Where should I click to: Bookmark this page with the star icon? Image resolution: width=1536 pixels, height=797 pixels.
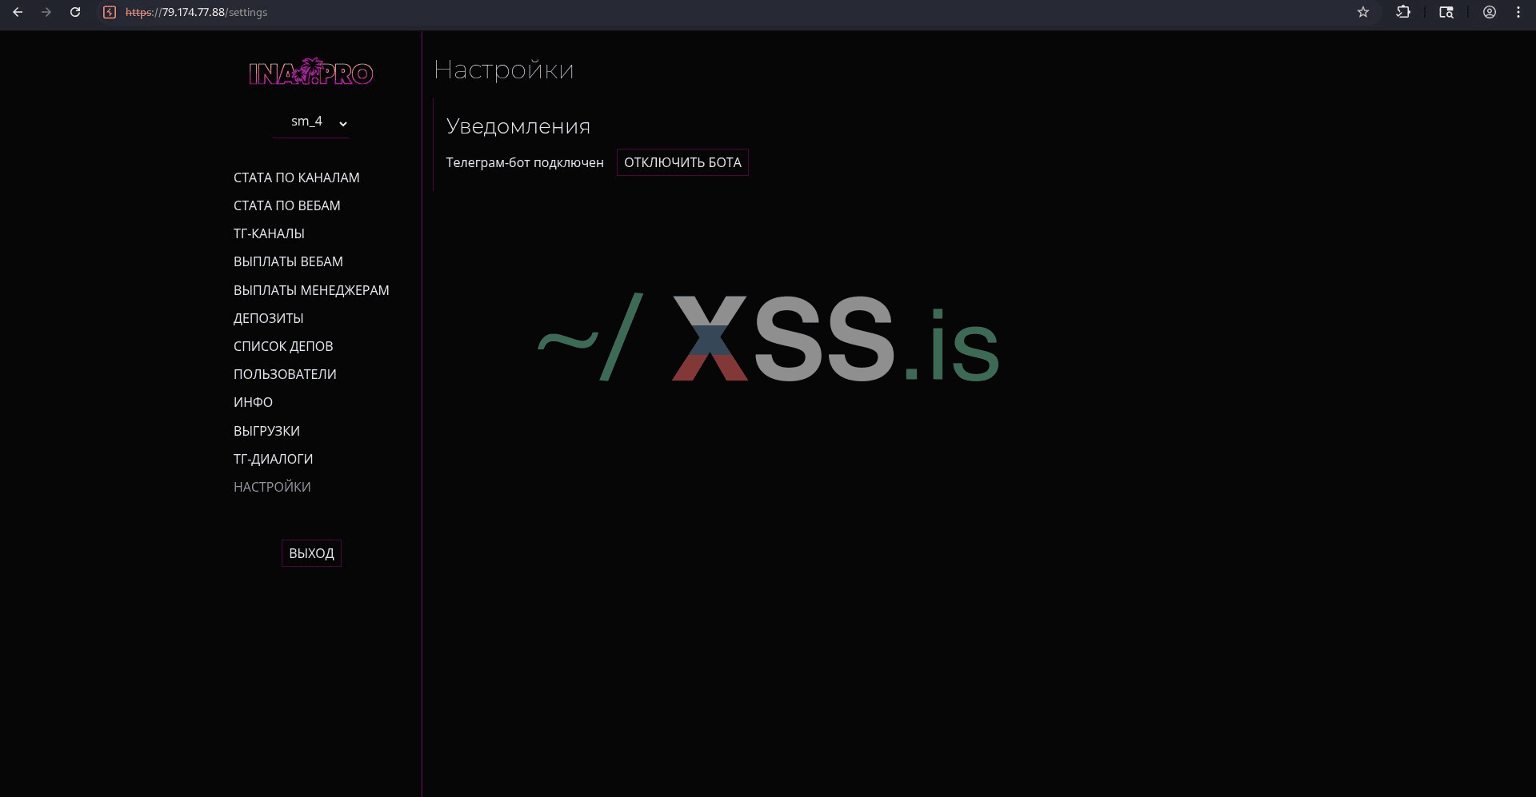click(x=1363, y=12)
